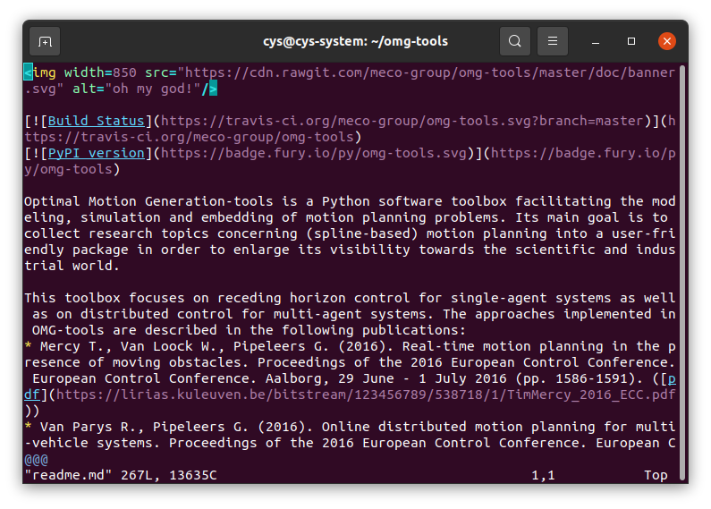Viewport: 711px width, 509px height.
Task: Open a new terminal tab
Action: [x=45, y=41]
